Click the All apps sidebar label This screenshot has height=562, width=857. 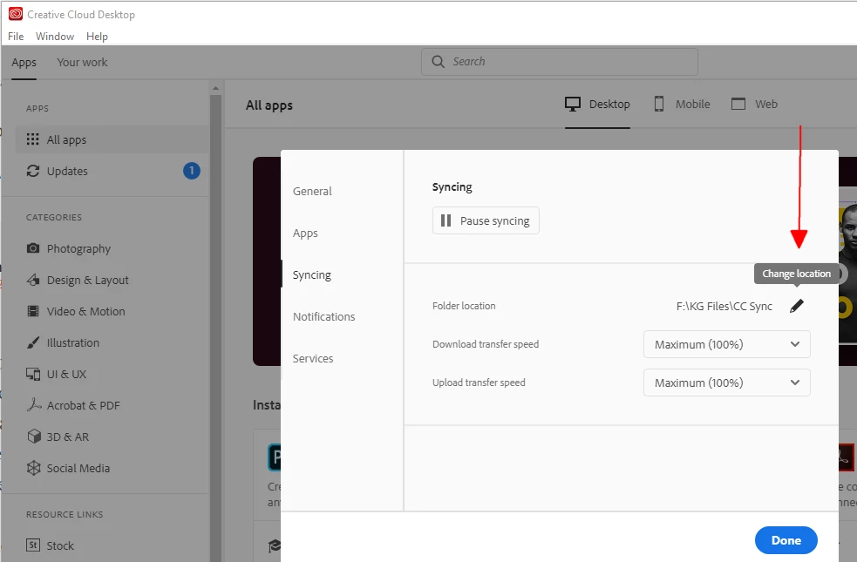coord(66,139)
